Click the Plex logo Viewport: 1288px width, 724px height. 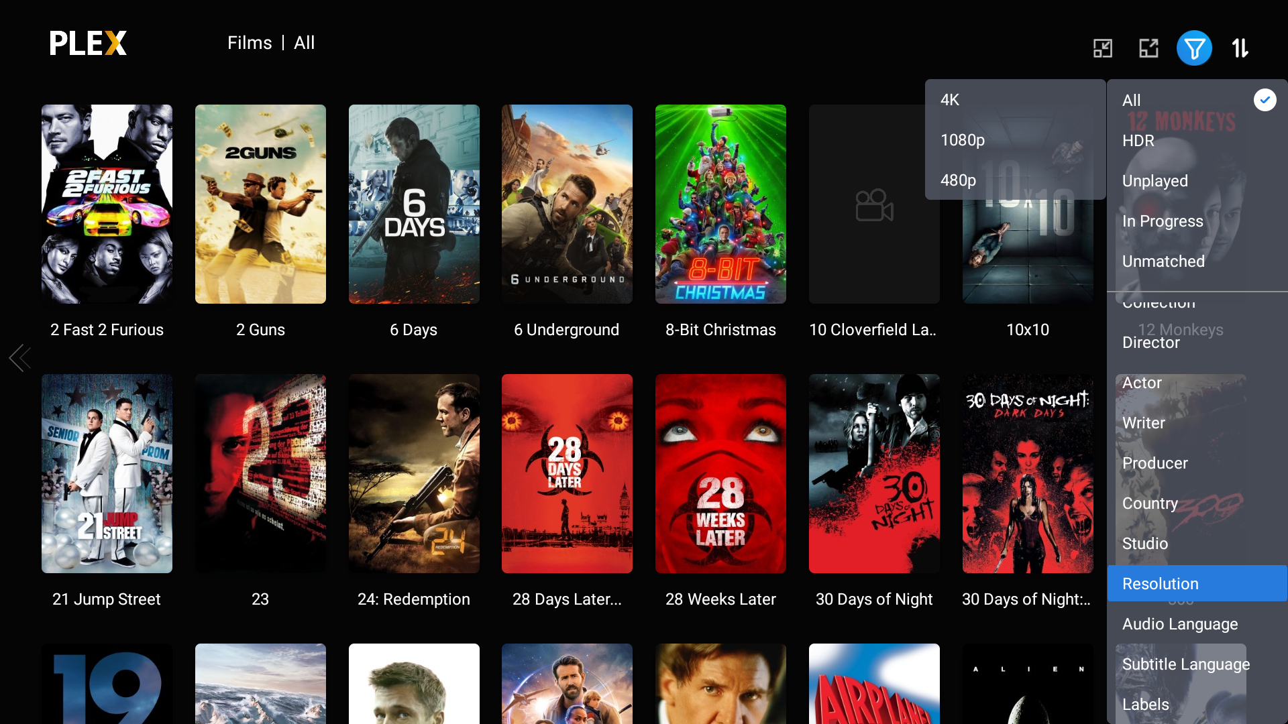click(88, 43)
